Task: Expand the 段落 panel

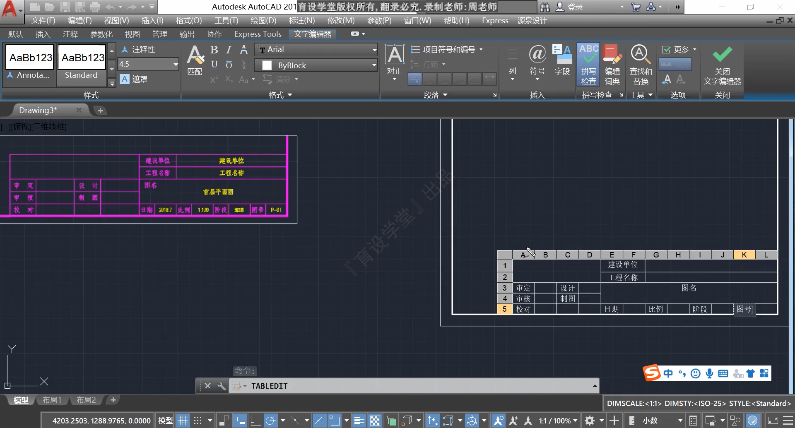Action: pyautogui.click(x=436, y=95)
